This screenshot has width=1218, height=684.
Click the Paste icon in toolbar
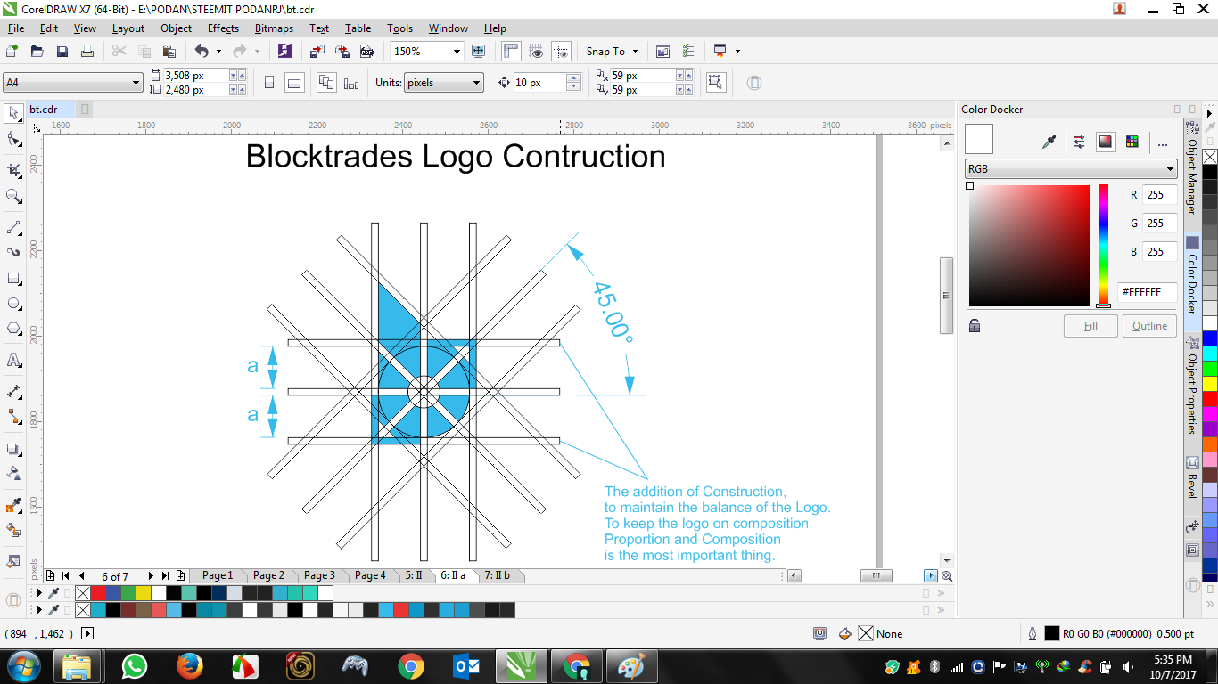click(169, 51)
